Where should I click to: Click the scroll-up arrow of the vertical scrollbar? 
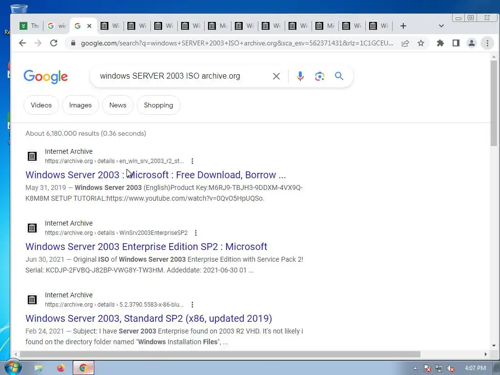(x=494, y=57)
